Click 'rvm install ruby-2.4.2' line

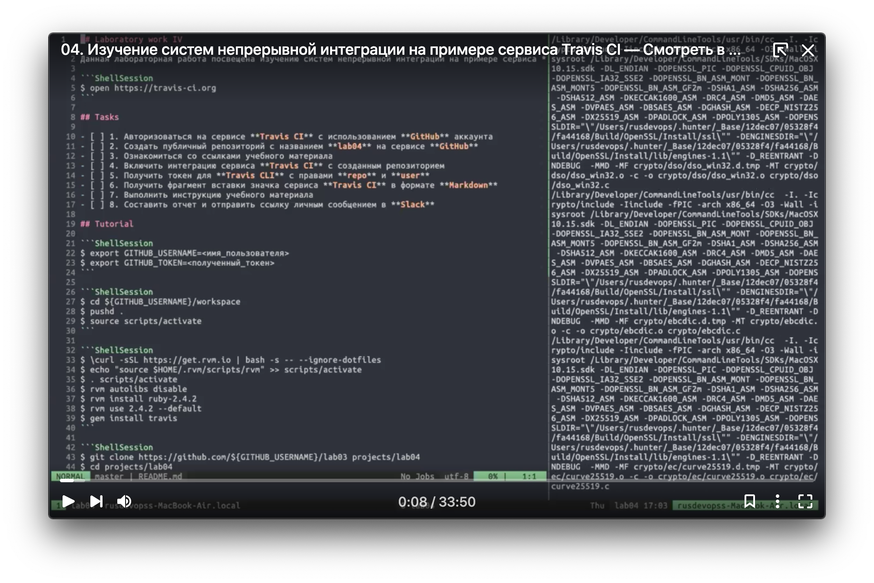click(x=139, y=399)
